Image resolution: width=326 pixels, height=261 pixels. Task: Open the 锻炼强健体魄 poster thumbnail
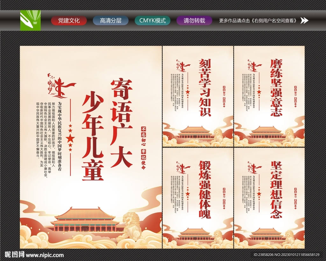coord(198,198)
